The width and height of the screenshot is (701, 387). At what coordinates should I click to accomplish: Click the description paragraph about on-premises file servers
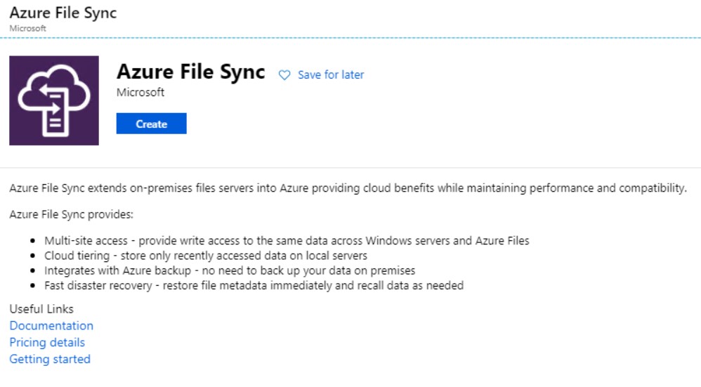click(348, 188)
